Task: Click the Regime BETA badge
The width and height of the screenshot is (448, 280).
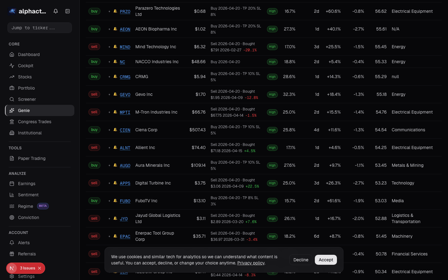Action: [x=43, y=206]
